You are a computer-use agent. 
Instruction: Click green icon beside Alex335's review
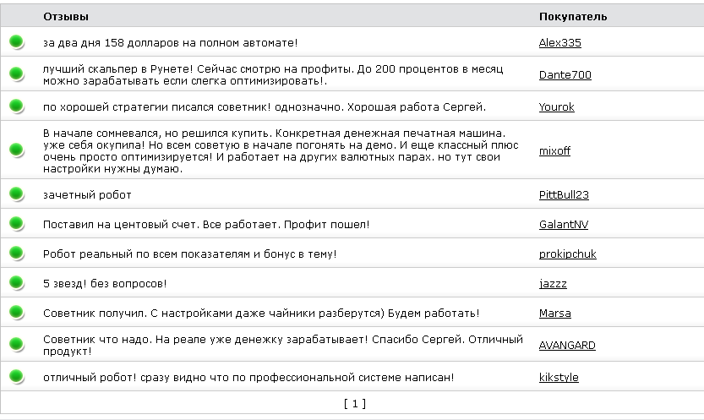point(16,42)
